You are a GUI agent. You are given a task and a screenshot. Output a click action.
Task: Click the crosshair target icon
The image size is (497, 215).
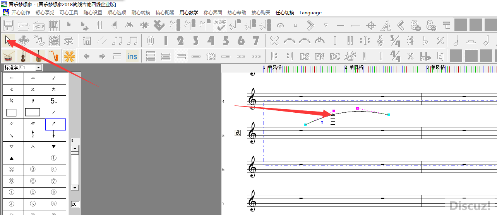point(371,25)
